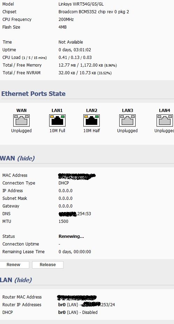174x324 pixels.
Task: Click the Renew DHCP lease button
Action: point(14,265)
